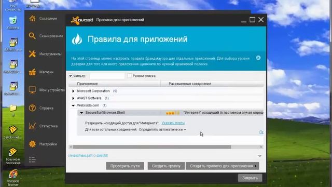Select the Sandboxie desktop icon

tap(12, 132)
